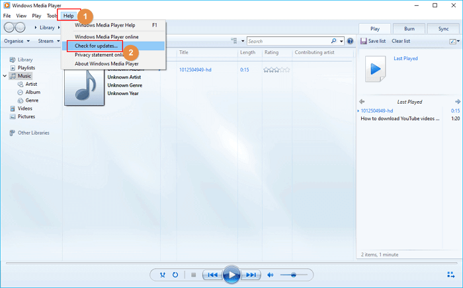Click the Last Played link
This screenshot has height=288, width=463.
point(405,58)
